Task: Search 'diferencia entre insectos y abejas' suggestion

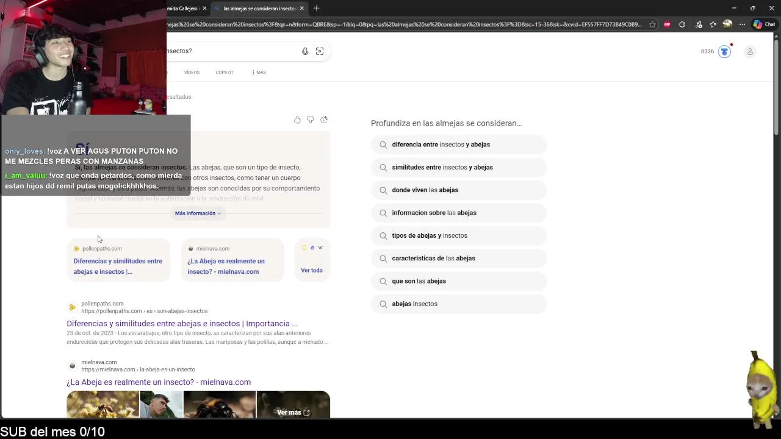Action: click(459, 145)
